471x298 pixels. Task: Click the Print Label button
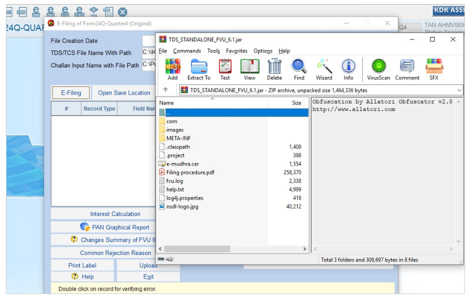pyautogui.click(x=82, y=265)
